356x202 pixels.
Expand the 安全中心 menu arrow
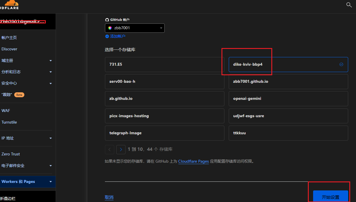click(51, 84)
